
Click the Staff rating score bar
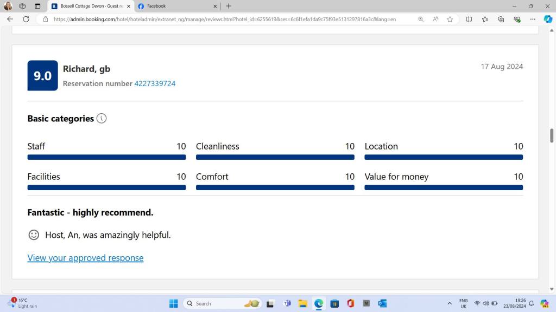(106, 157)
